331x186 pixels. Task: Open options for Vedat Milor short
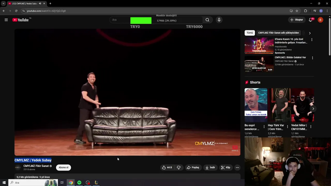pyautogui.click(x=311, y=127)
